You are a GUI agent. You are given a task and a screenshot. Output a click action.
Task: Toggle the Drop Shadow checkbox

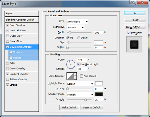pos(7,25)
